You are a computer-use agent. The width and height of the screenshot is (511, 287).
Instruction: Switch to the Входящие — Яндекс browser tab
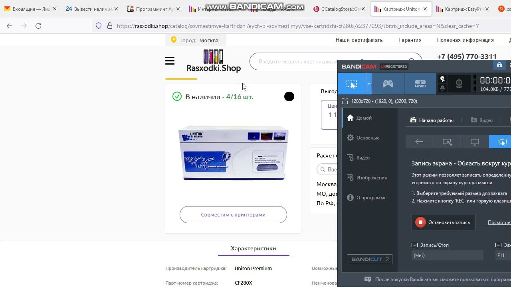point(30,9)
